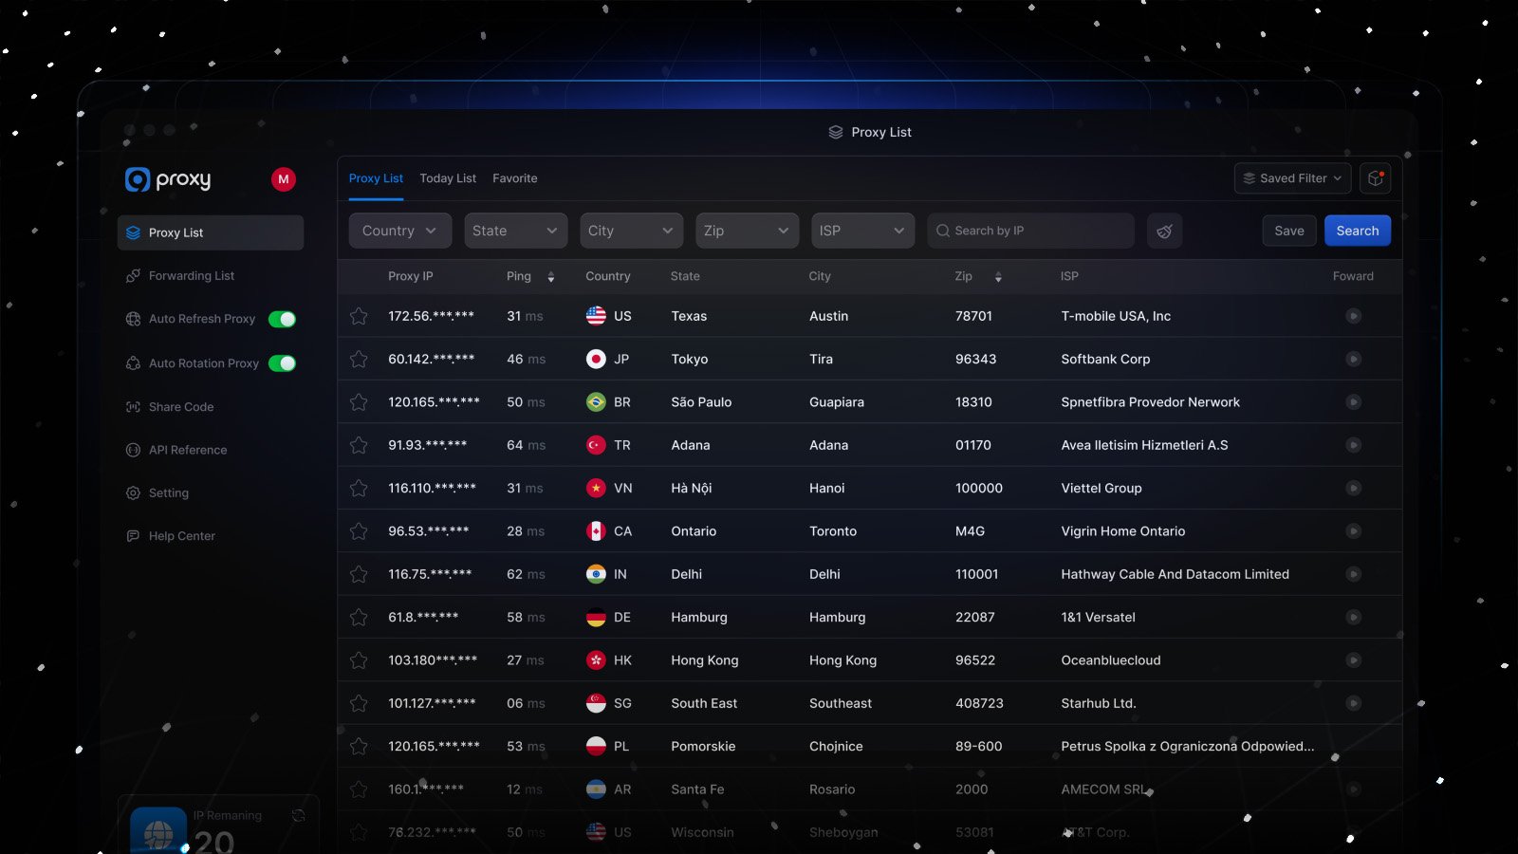Screen dimensions: 1518x854
Task: Open the Country filter dropdown
Action: tap(399, 231)
